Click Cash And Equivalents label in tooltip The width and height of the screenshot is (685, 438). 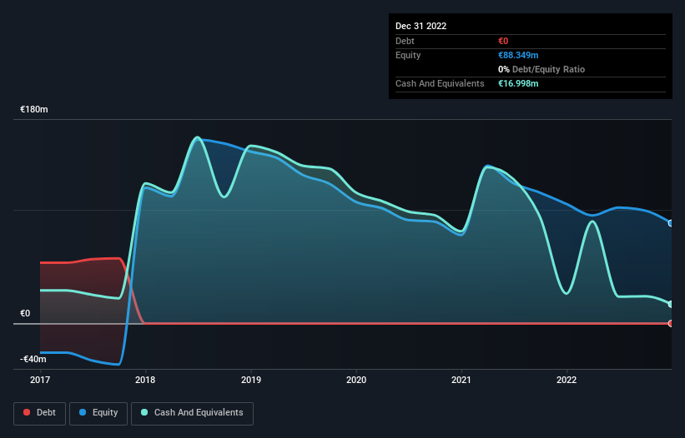point(440,83)
